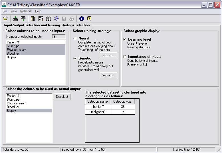Image resolution: width=222 pixels, height=153 pixels.
Task: Select Blood test in inputs list
Action: coord(36,53)
